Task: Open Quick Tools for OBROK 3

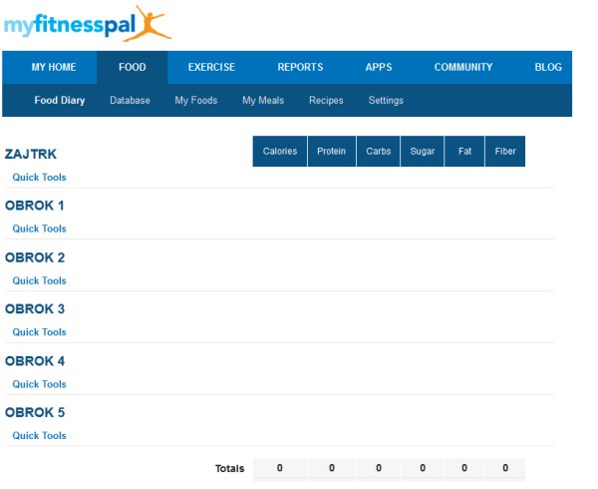Action: [40, 332]
